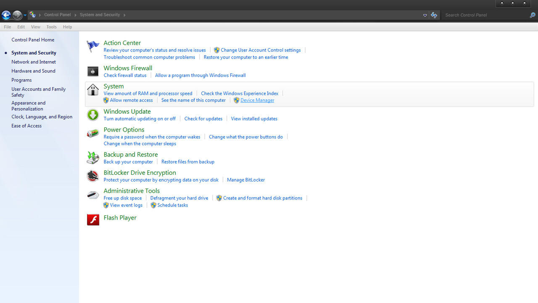Click the System house icon
This screenshot has height=303, width=538.
pos(93,90)
